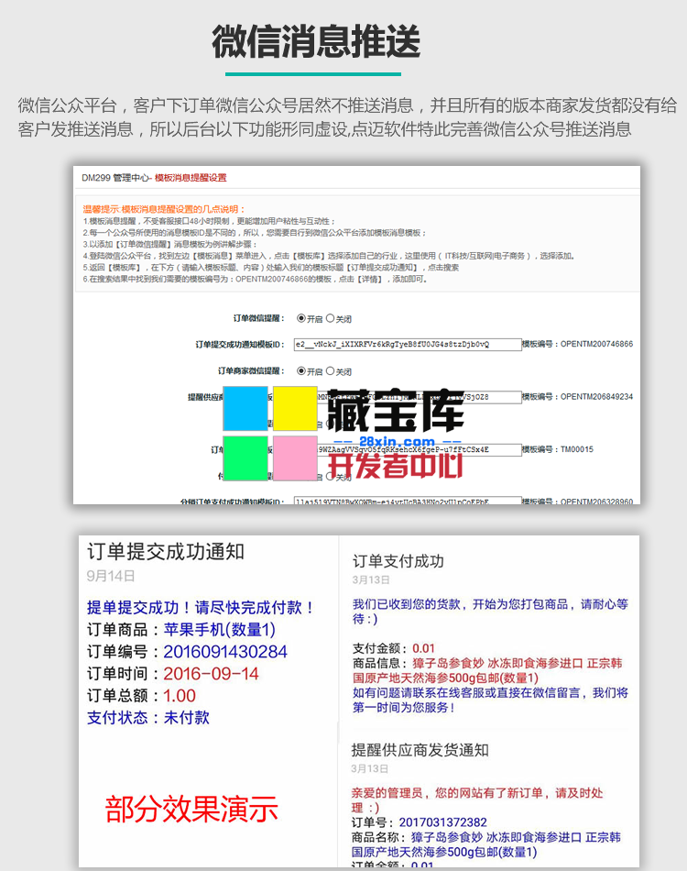Screen dimensions: 687x871
Task: Click hint line 5 about 返回模板库
Action: coord(271,268)
